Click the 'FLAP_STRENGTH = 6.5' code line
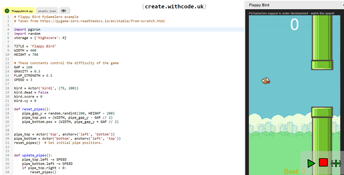 tap(33, 75)
